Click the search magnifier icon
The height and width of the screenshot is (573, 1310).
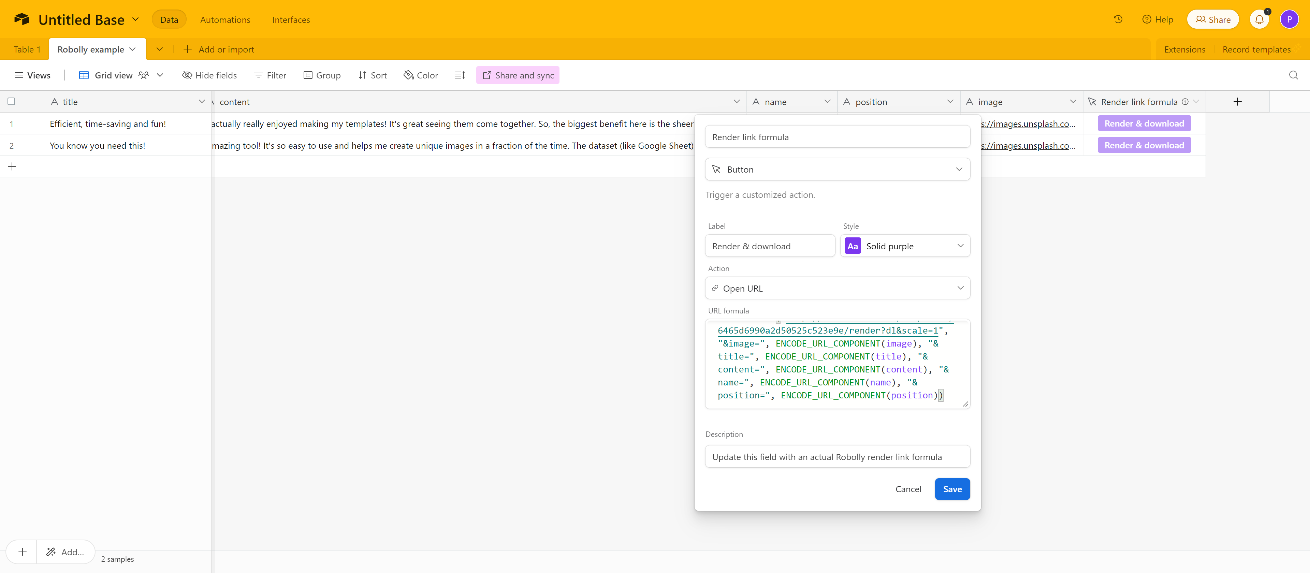[x=1293, y=75]
